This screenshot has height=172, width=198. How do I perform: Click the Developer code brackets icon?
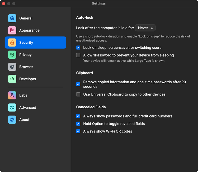12,79
